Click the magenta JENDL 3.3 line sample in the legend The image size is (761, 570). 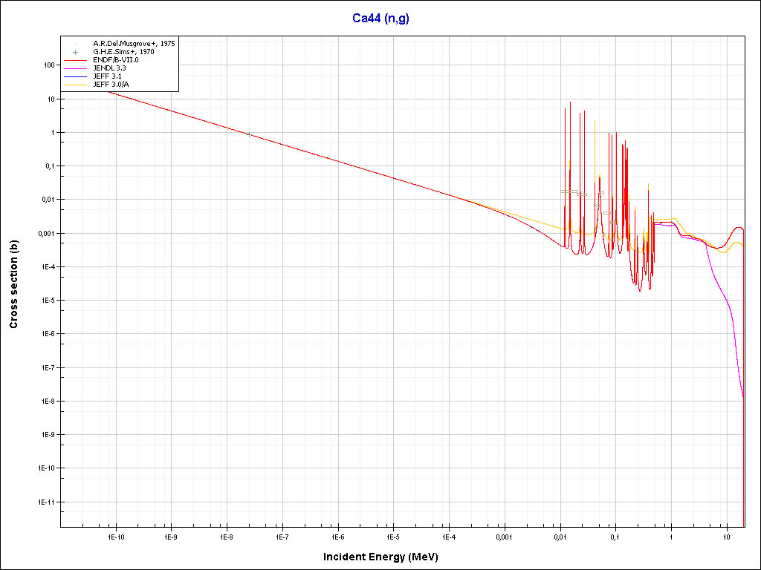(x=75, y=68)
